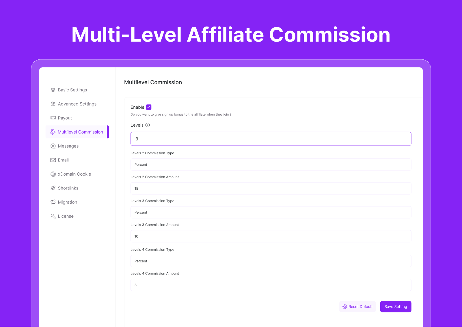
Task: Open Levels 3 Commission Type dropdown
Action: [x=271, y=213]
